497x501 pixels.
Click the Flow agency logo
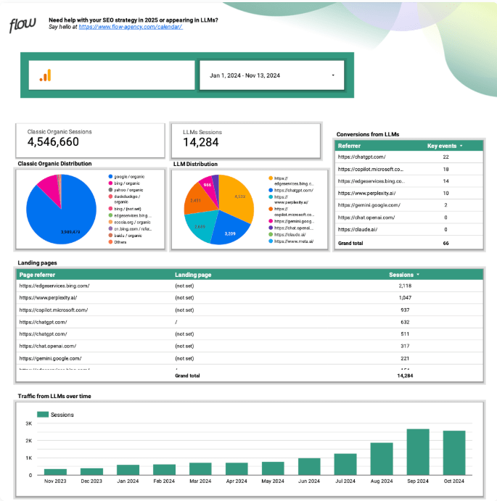(x=22, y=25)
